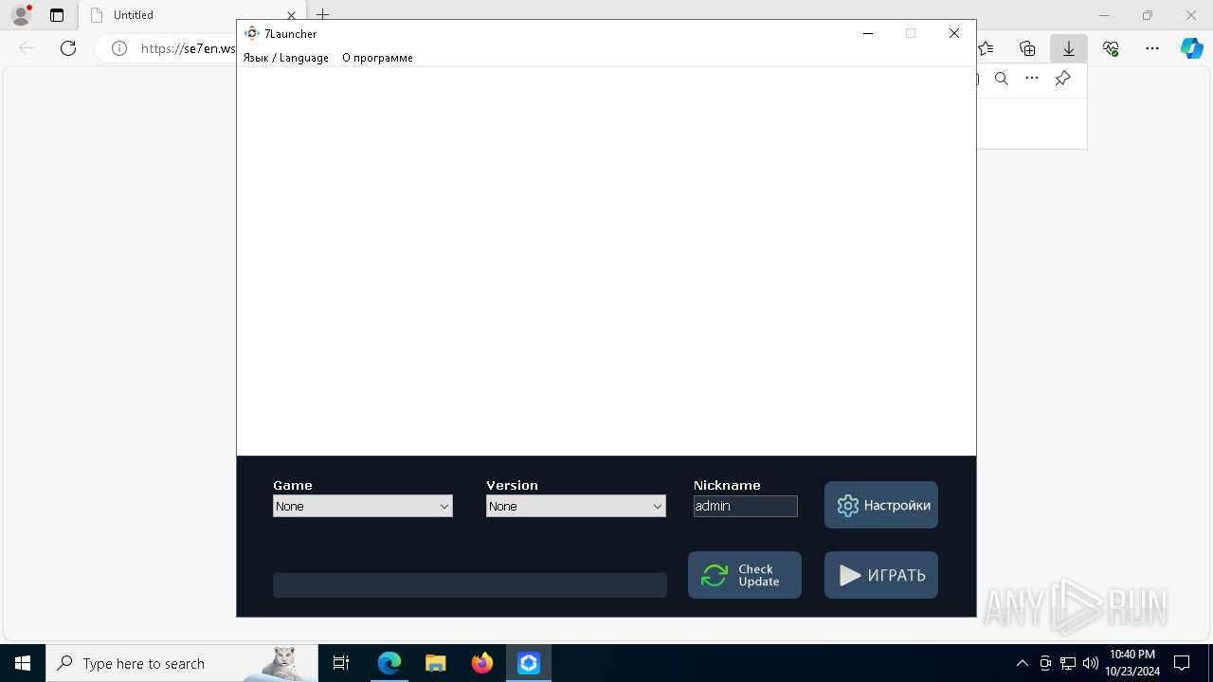Expand the Version dropdown
Image resolution: width=1213 pixels, height=682 pixels.
tap(576, 506)
